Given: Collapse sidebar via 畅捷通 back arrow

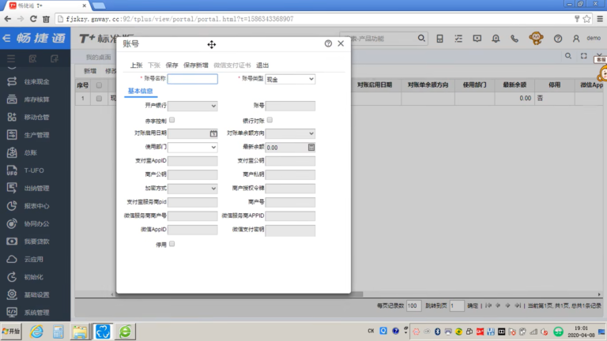Looking at the screenshot, I should pyautogui.click(x=6, y=38).
